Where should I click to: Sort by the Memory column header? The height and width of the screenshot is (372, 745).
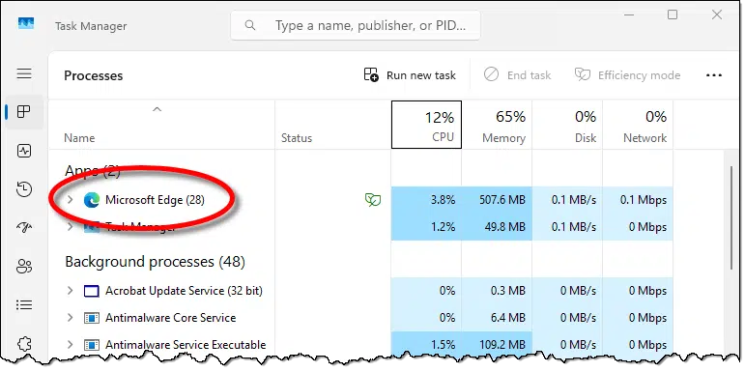[497, 125]
